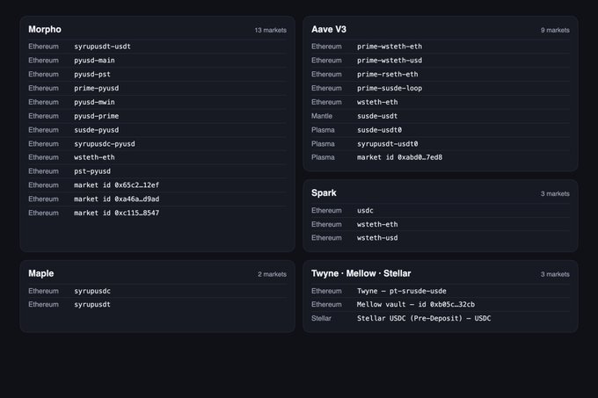
Task: Select the wsteth-eth row in Morpho
Action: tap(157, 157)
